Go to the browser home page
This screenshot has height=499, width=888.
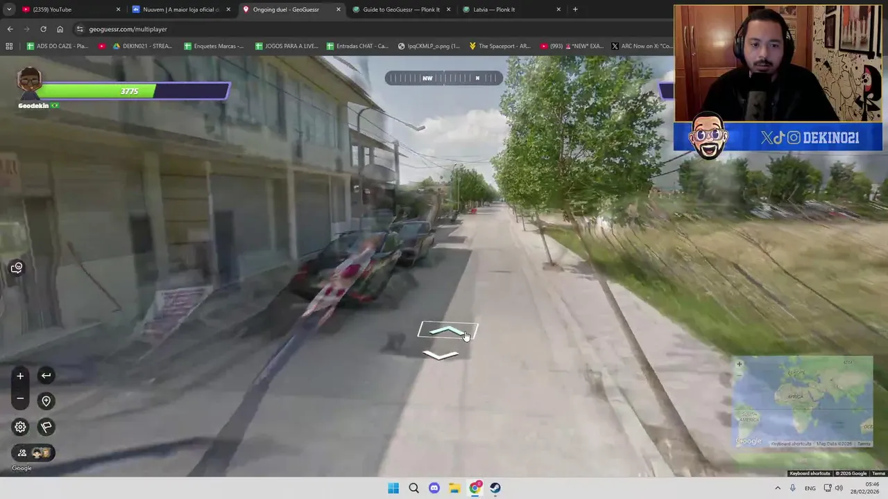pos(60,29)
